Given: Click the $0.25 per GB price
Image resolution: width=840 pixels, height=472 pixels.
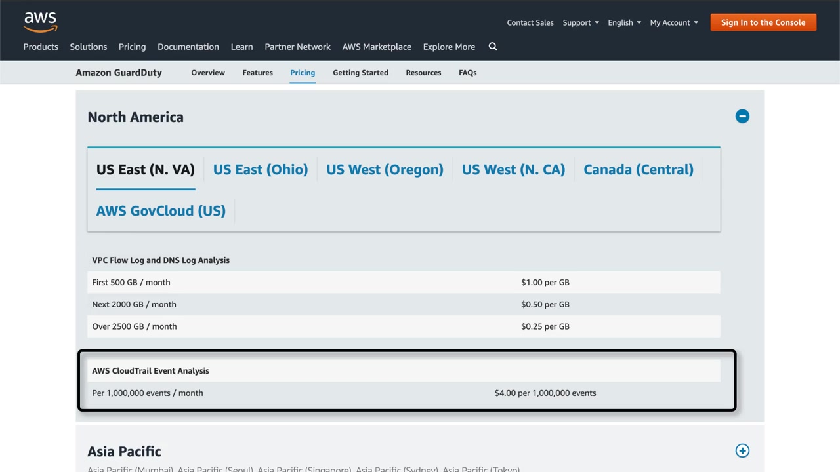Looking at the screenshot, I should pos(545,327).
